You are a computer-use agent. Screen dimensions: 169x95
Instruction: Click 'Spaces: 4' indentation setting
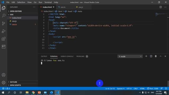point(121,89)
